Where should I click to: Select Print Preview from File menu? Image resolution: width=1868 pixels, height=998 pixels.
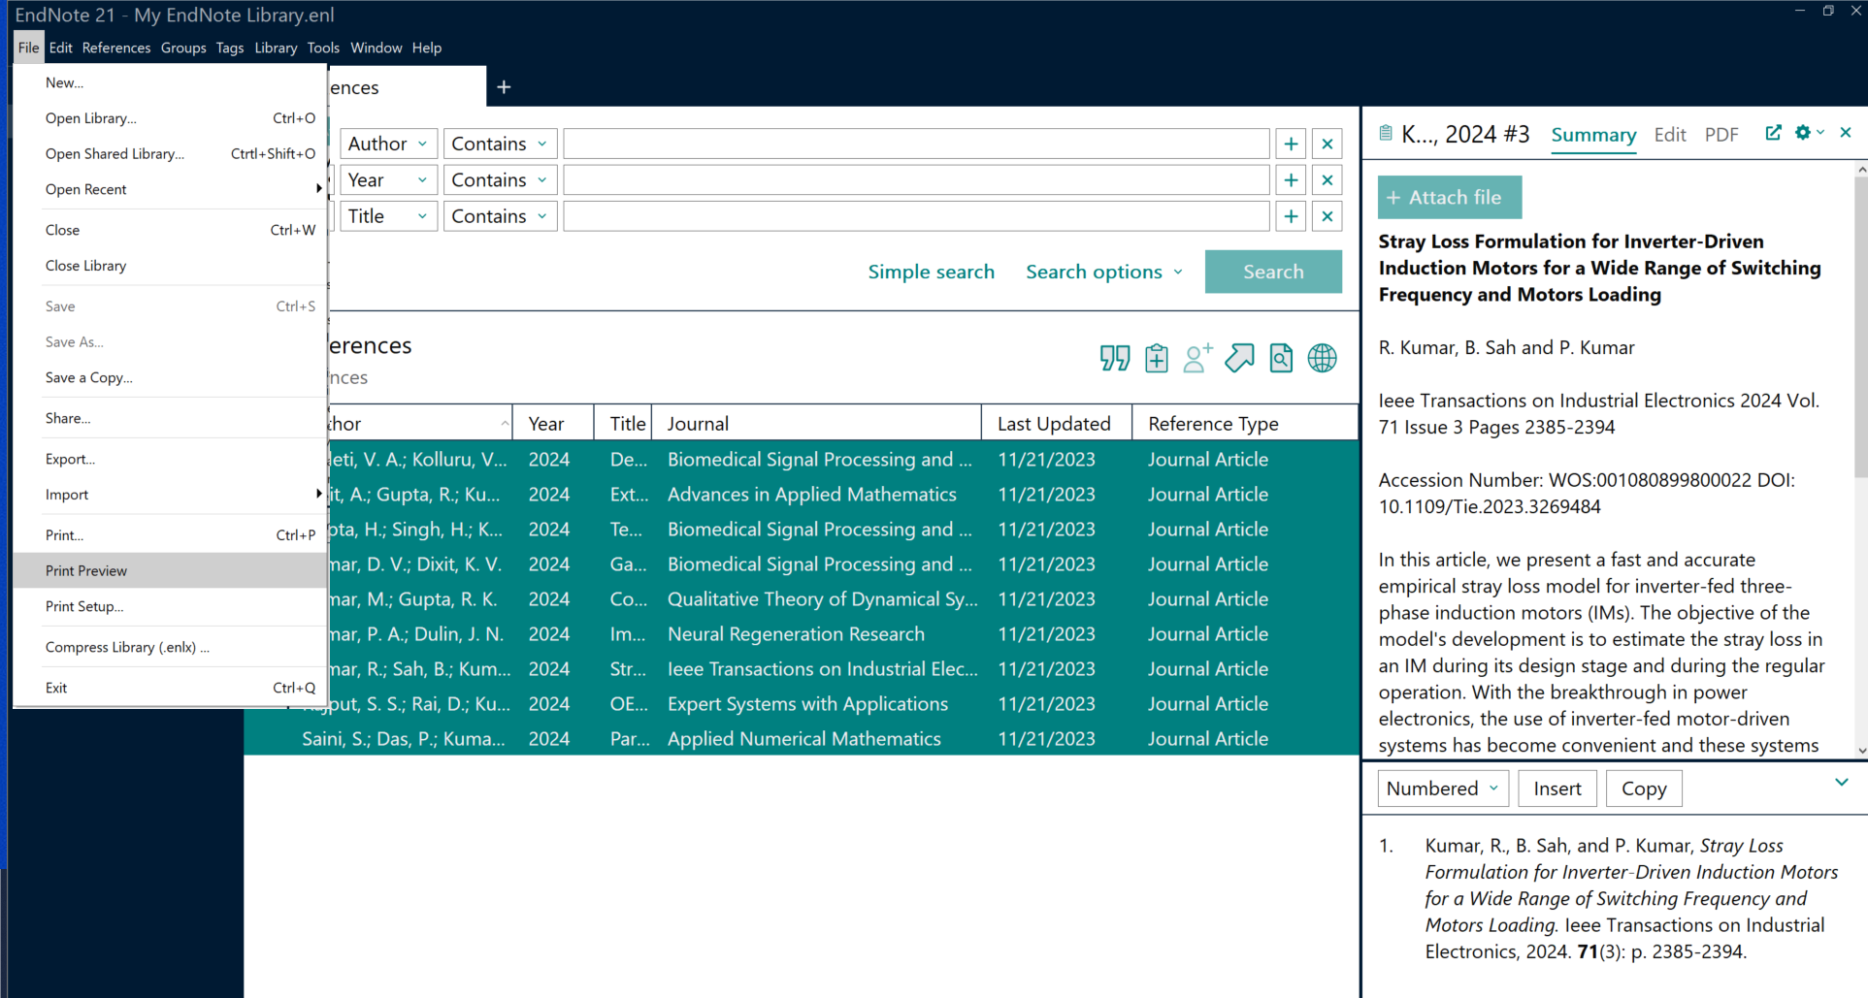click(86, 570)
